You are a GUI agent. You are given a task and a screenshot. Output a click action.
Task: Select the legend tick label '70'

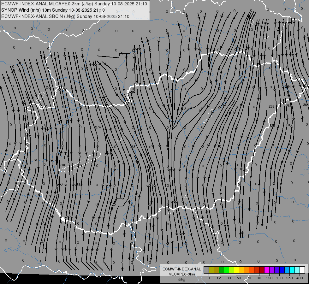point(249,278)
